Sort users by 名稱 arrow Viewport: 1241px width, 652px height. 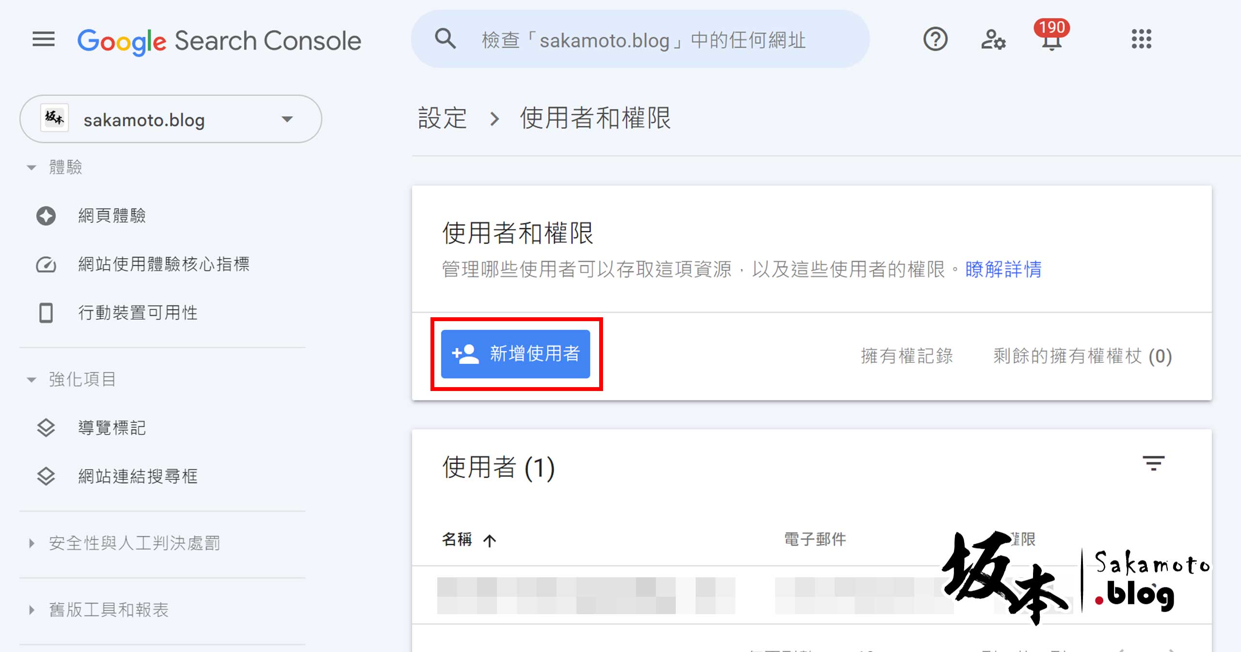pos(490,540)
